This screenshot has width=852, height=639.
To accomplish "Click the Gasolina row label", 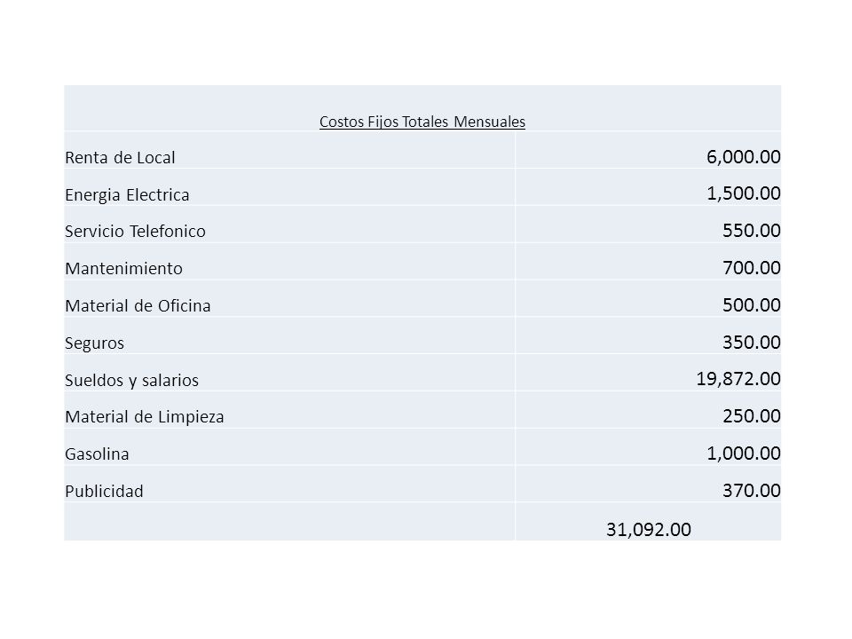I will [x=97, y=454].
